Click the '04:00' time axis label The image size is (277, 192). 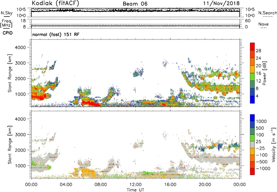click(x=66, y=185)
